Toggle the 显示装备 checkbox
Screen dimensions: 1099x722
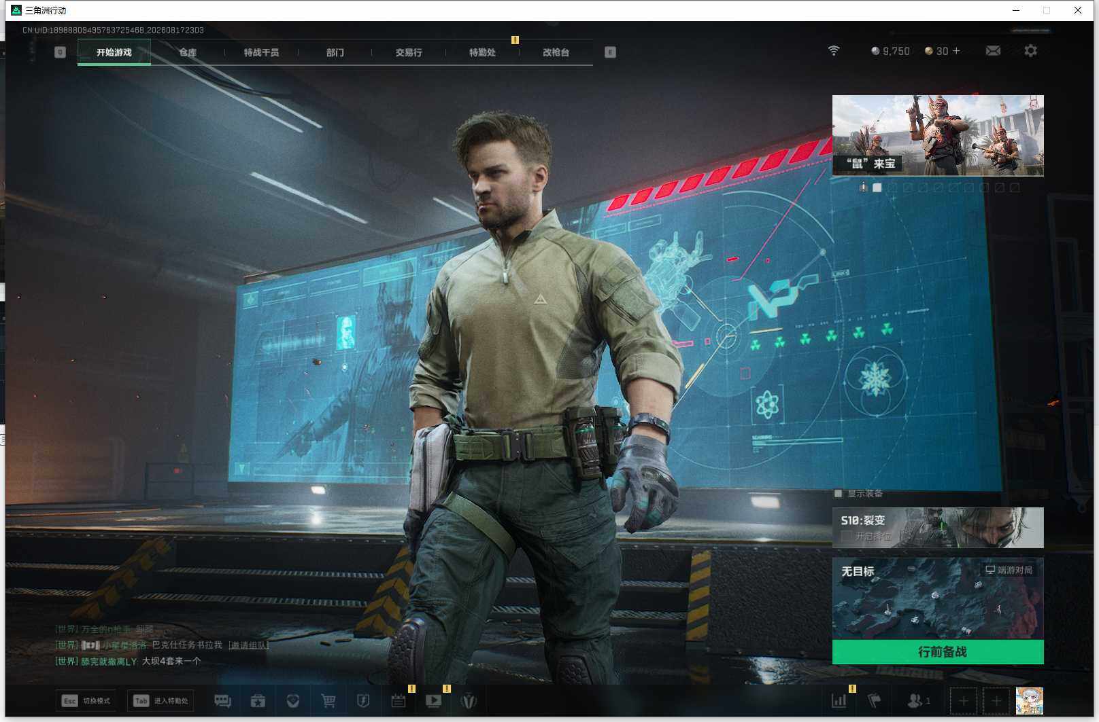tap(839, 494)
